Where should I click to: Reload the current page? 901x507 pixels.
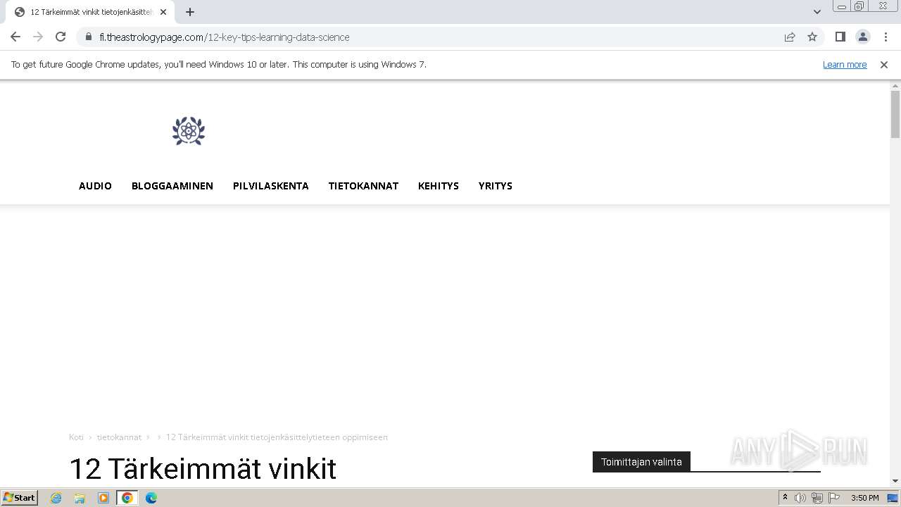61,37
